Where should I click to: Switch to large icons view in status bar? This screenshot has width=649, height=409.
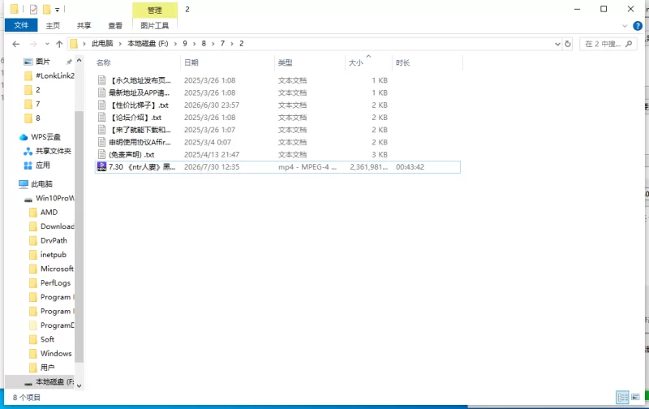635,398
